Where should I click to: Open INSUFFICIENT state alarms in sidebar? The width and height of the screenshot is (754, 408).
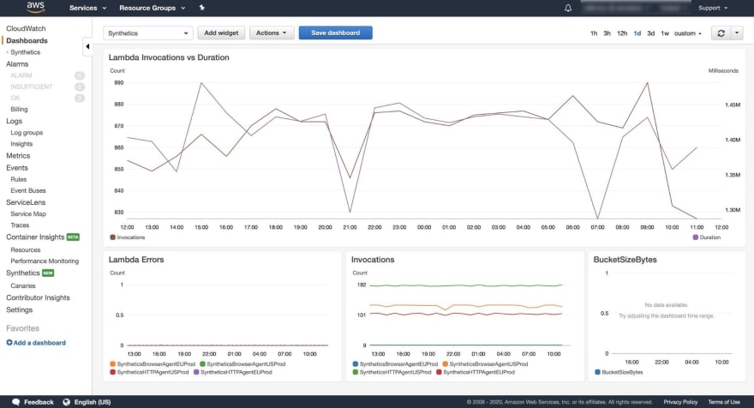point(32,87)
